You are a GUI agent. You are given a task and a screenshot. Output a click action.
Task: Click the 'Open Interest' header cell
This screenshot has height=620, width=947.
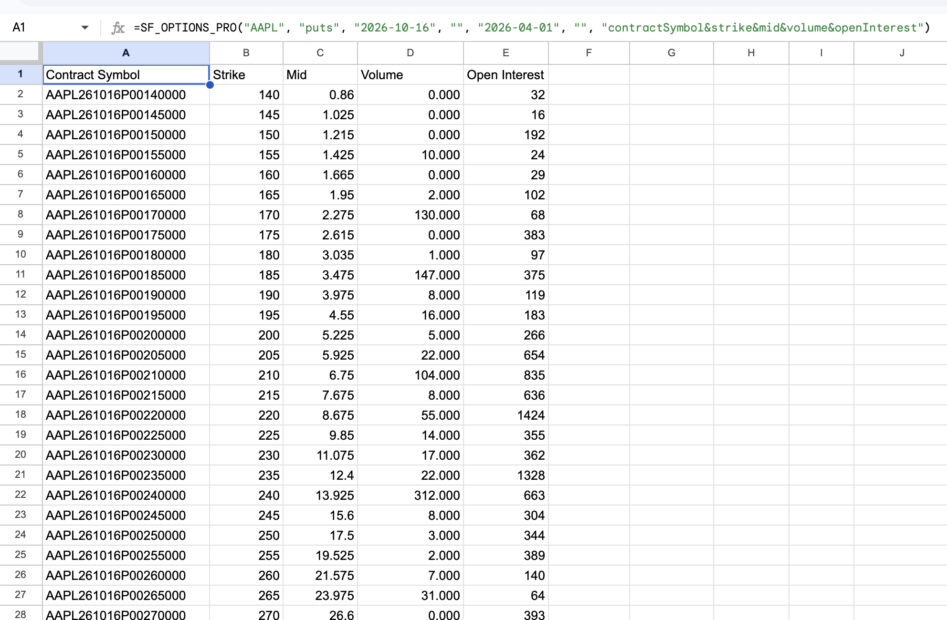[506, 75]
